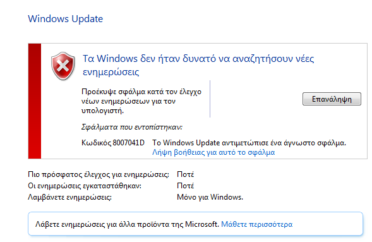Image resolution: width=372 pixels, height=242 pixels.
Task: Click the Οι ενημερώσεις εγκαταστάθηκαν label
Action: (85, 186)
